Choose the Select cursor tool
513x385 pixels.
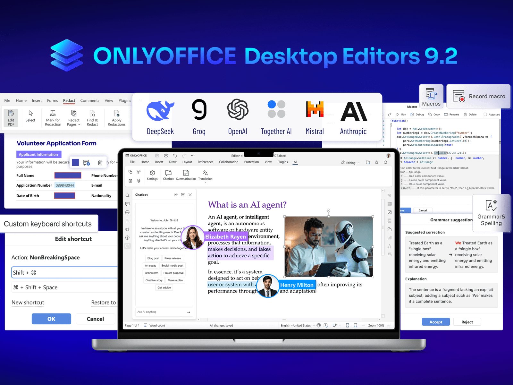(30, 116)
